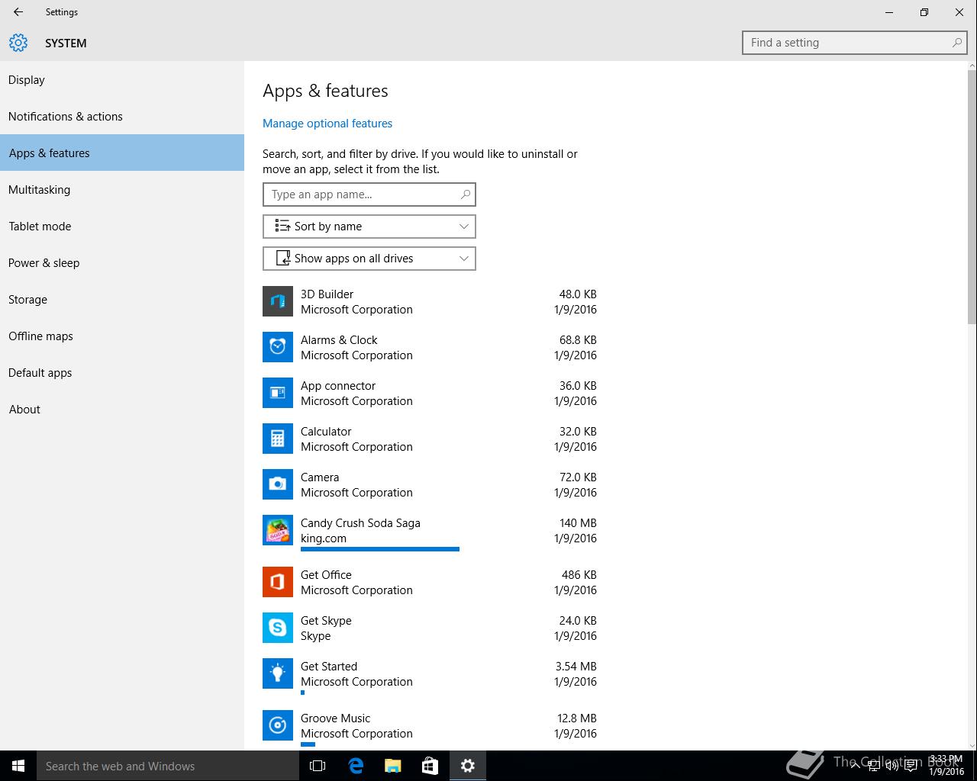Click the Candy Crush Soda Saga icon

(278, 530)
